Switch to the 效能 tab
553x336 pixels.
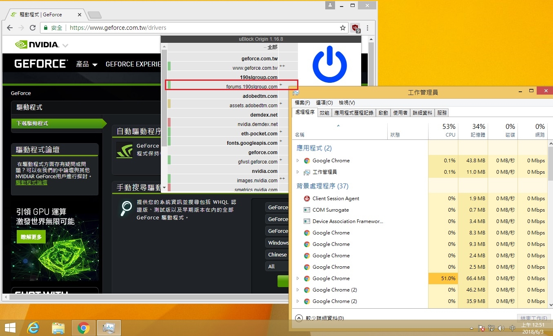(x=324, y=113)
